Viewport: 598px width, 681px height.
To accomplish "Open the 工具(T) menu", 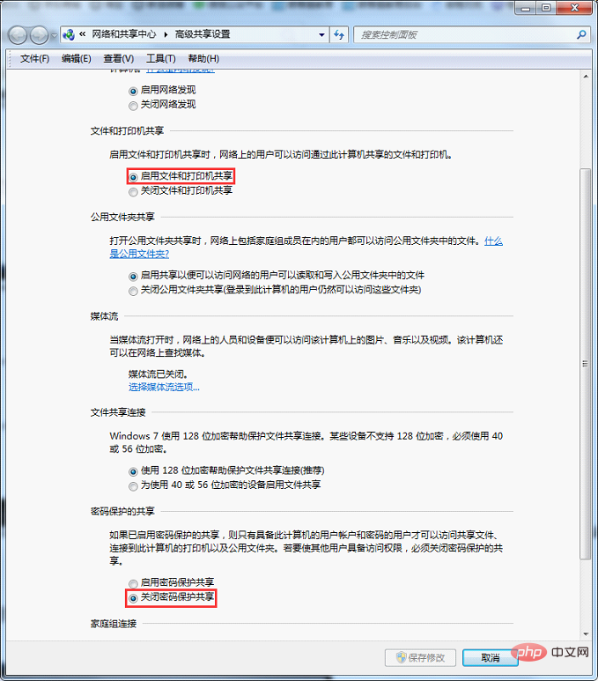I will 161,59.
